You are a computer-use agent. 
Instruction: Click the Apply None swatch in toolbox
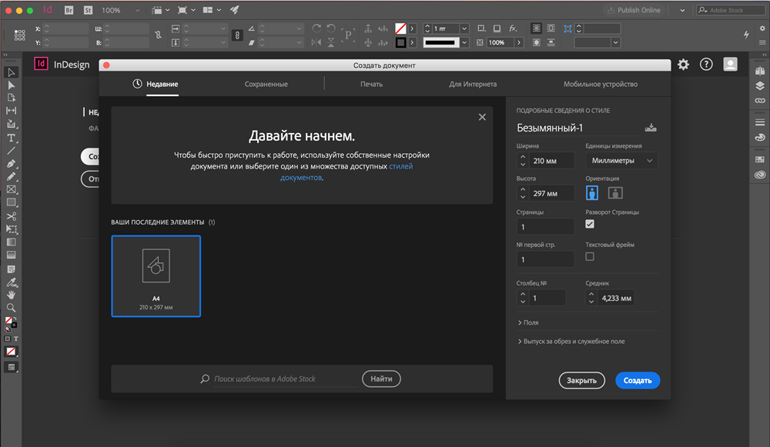[x=11, y=352]
